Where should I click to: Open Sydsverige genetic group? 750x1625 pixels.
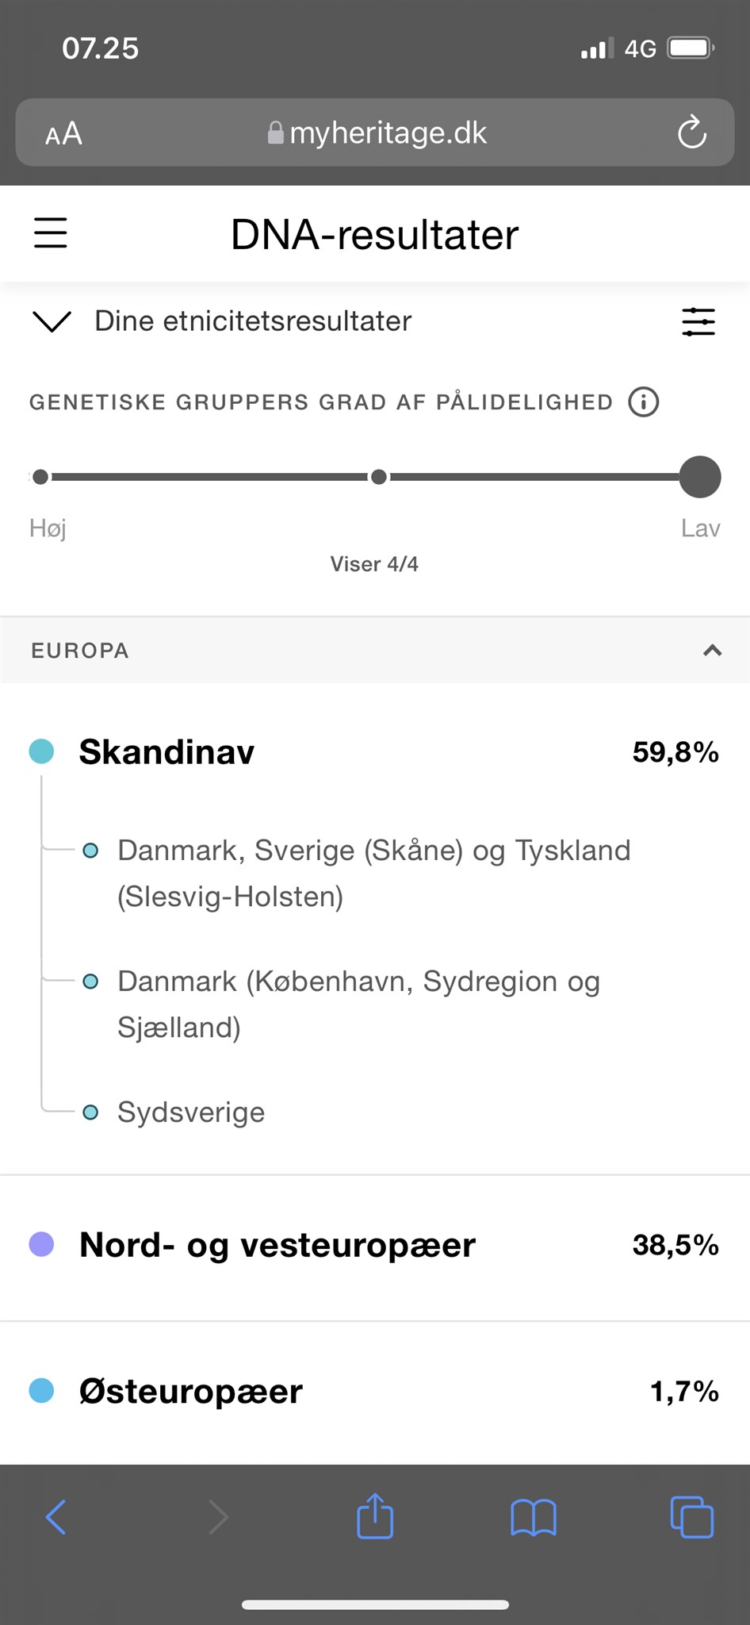click(191, 1112)
